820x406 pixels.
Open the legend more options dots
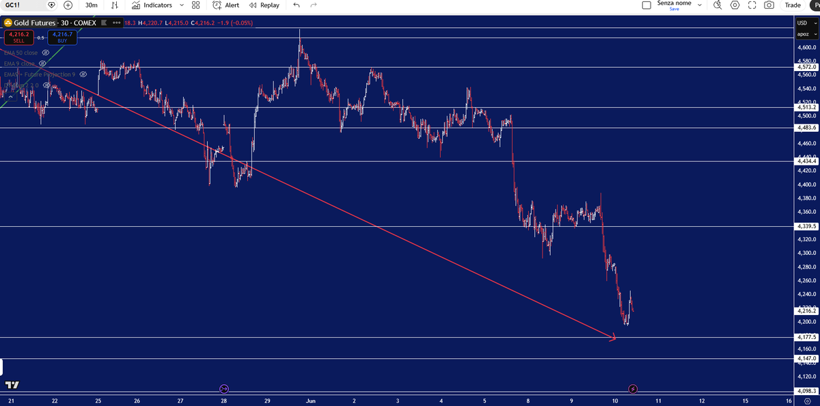tap(115, 23)
